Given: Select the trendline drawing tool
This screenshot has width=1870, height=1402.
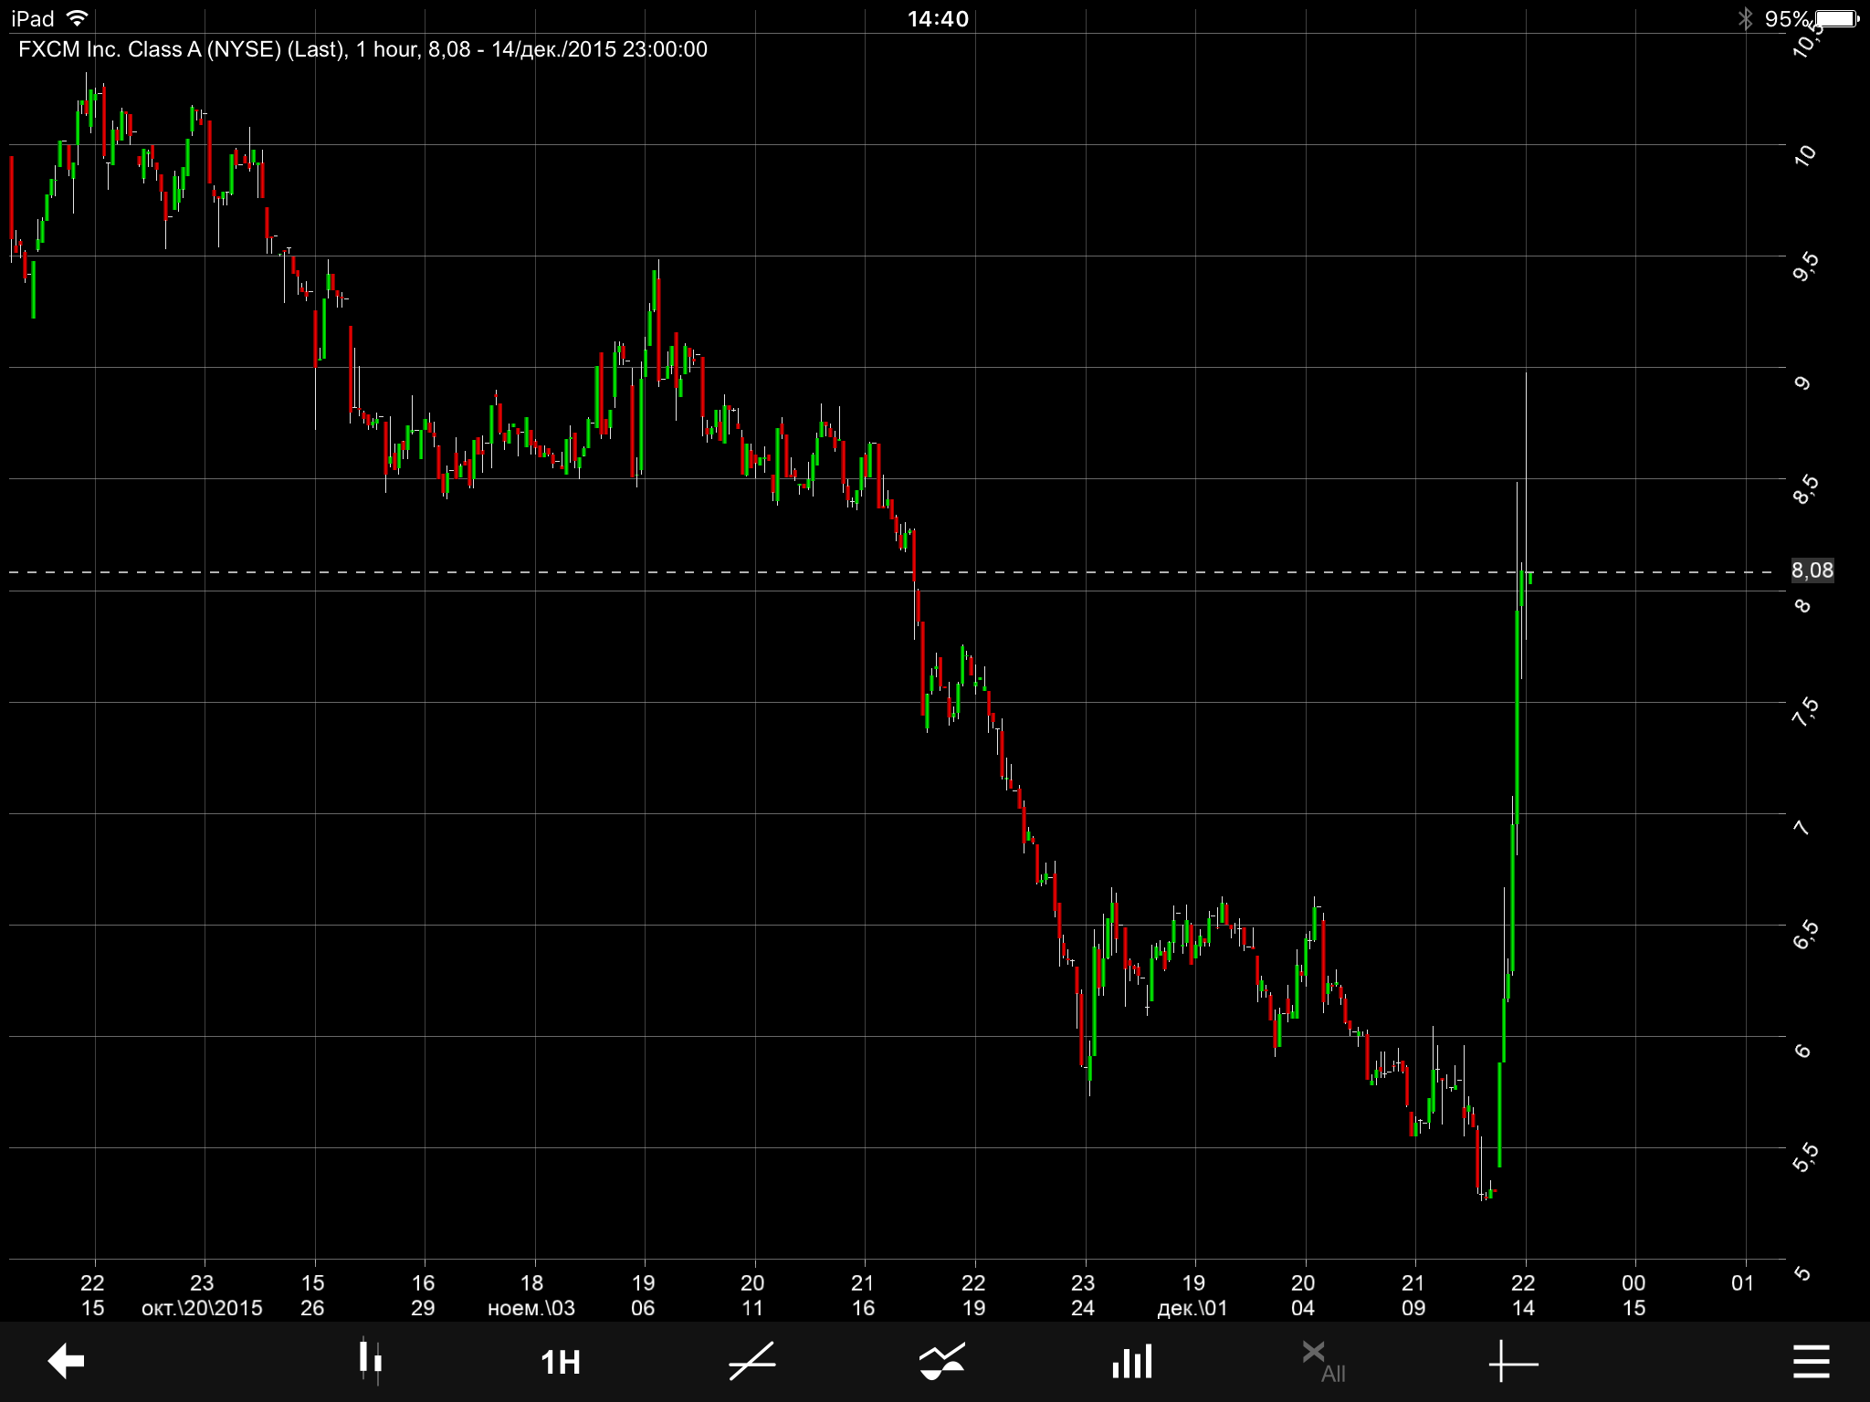Looking at the screenshot, I should [752, 1361].
